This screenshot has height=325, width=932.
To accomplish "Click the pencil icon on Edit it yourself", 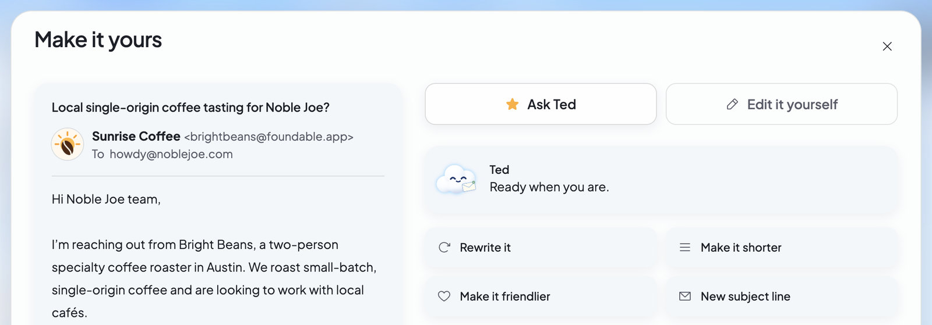I will point(732,104).
